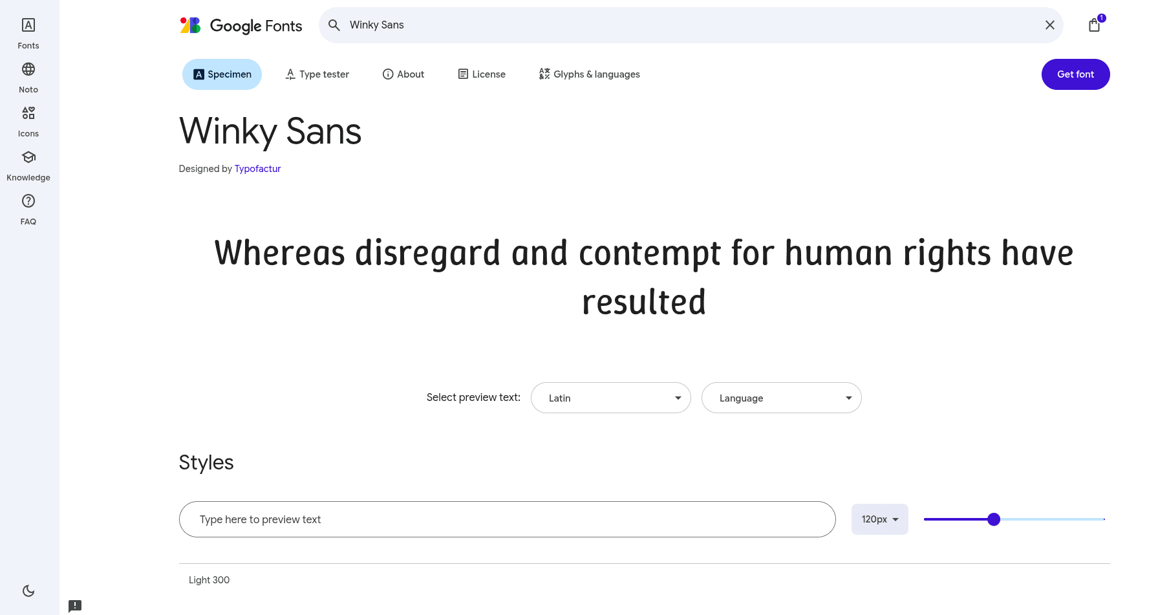
Task: Clear the search field with the X
Action: (x=1050, y=25)
